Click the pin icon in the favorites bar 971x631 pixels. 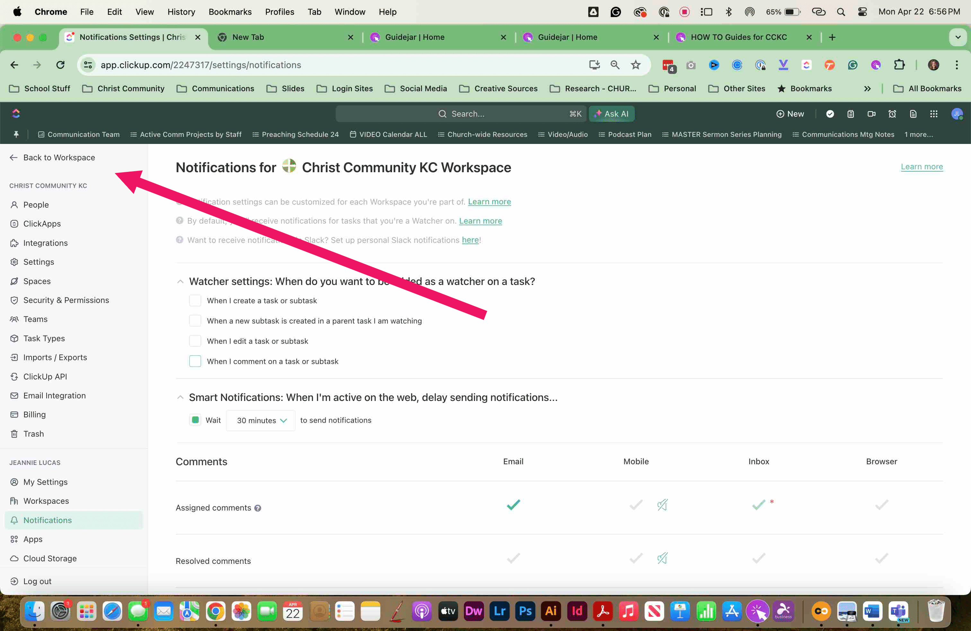pos(16,134)
